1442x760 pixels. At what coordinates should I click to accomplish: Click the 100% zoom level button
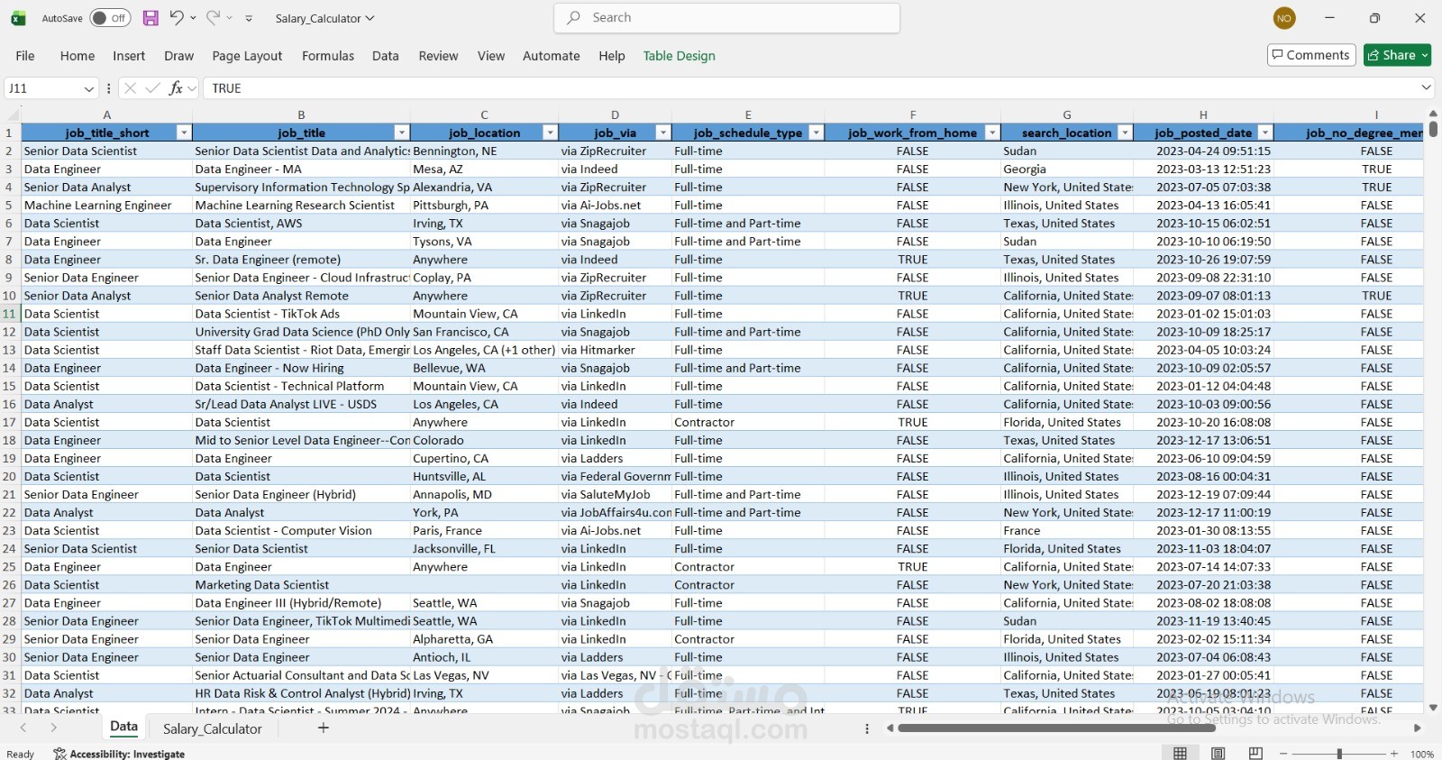pyautogui.click(x=1422, y=754)
